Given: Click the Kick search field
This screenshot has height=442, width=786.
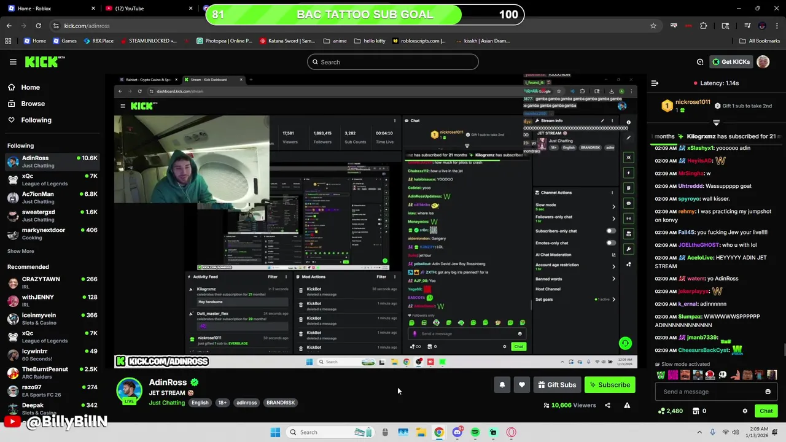Looking at the screenshot, I should (393, 62).
